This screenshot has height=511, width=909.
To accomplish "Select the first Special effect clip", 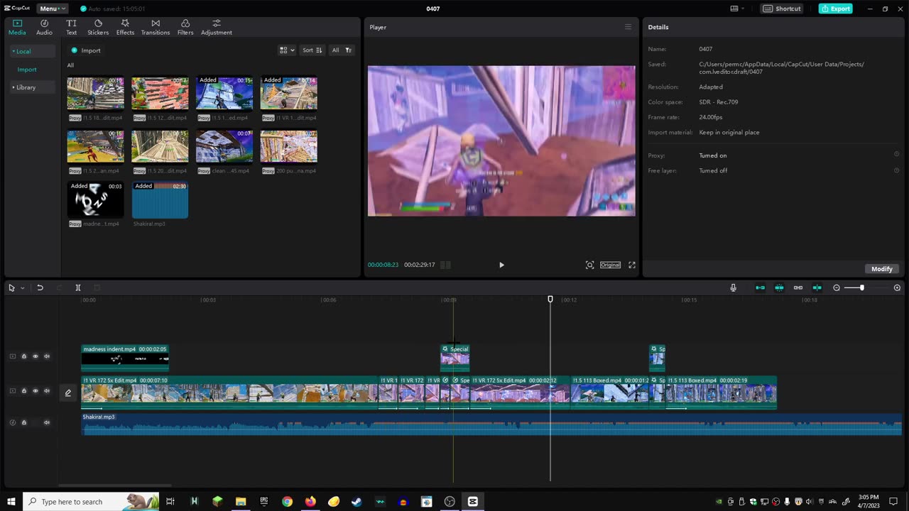I will tap(455, 358).
